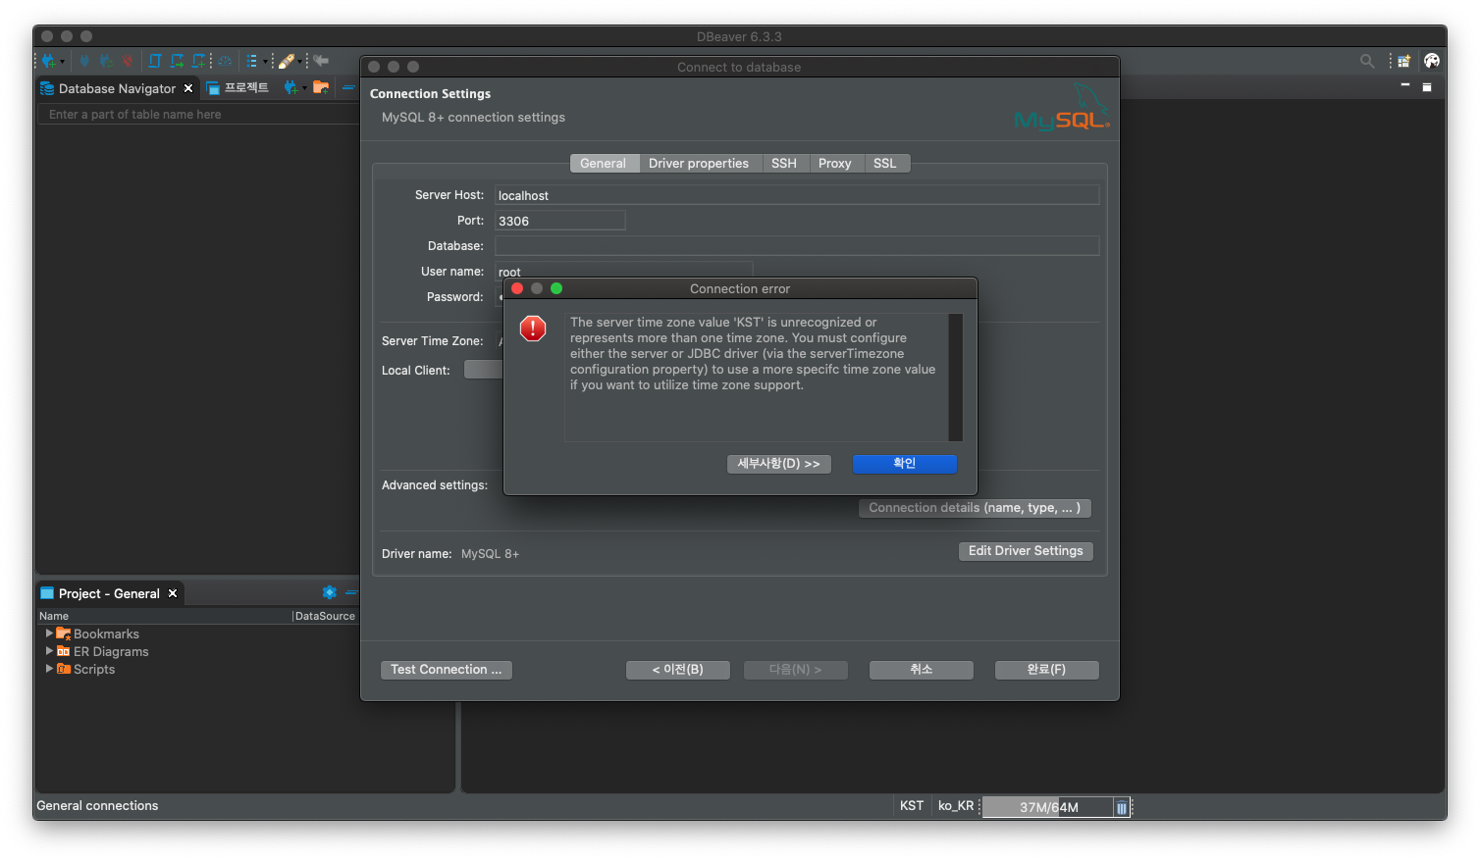Maximize the editor area with the square icon
This screenshot has height=861, width=1480.
(1427, 87)
